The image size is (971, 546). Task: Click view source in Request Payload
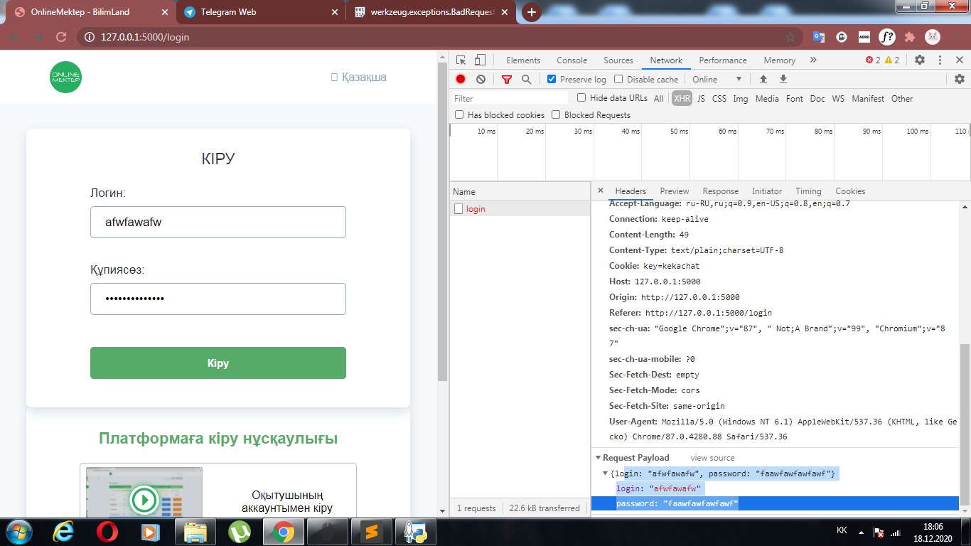(712, 458)
